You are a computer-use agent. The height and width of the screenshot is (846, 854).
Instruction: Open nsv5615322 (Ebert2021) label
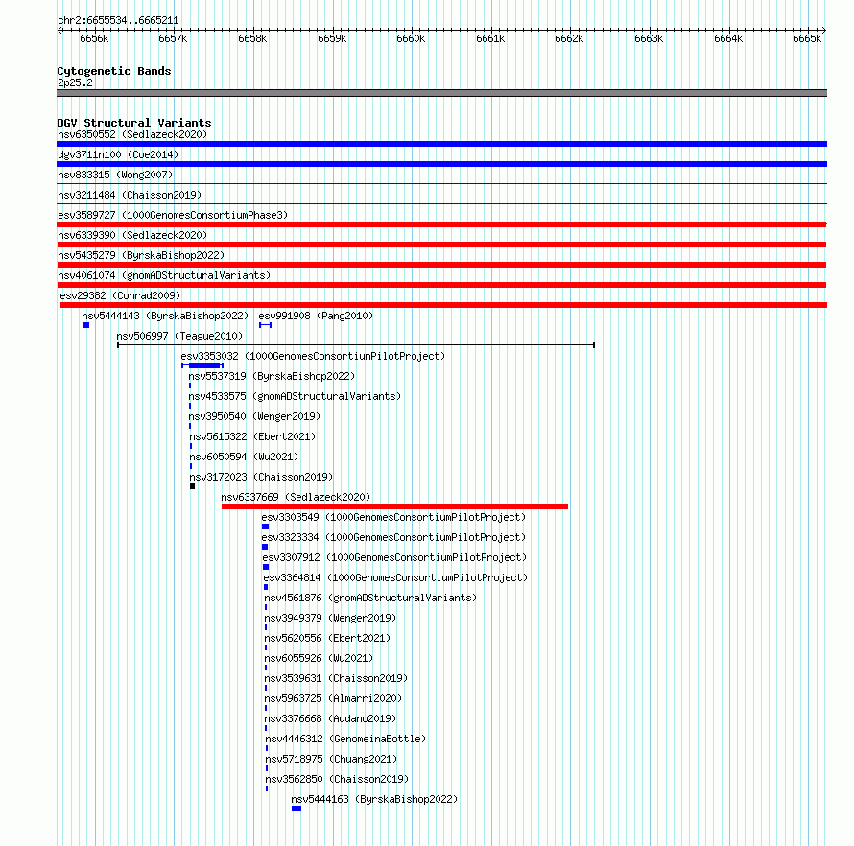252,436
